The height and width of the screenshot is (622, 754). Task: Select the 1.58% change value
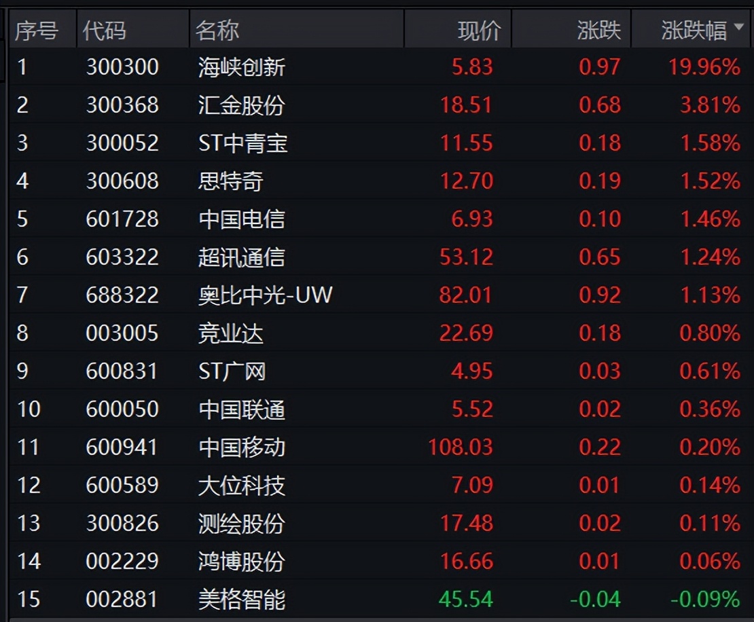click(711, 143)
